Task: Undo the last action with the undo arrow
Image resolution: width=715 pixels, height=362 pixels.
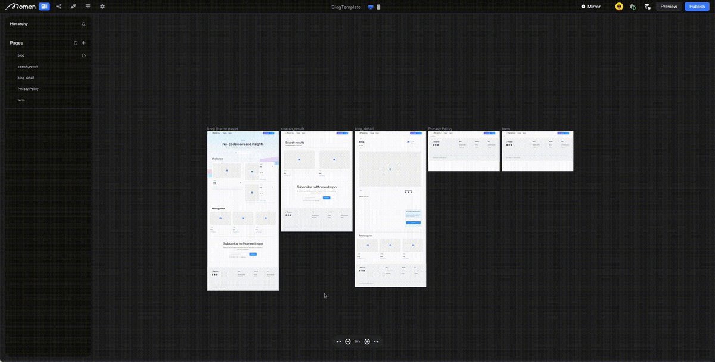Action: point(338,341)
